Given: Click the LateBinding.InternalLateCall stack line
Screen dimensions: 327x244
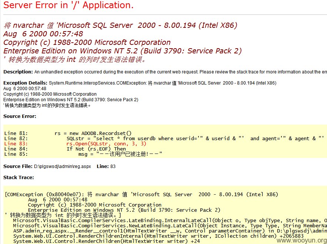Looking at the screenshot, I should [170, 221].
